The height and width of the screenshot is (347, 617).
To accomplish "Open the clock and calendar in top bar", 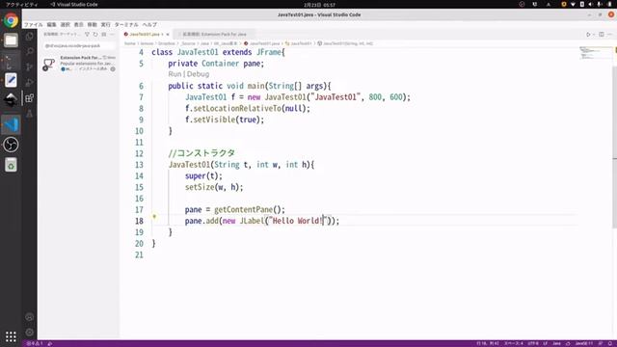I will pos(319,5).
